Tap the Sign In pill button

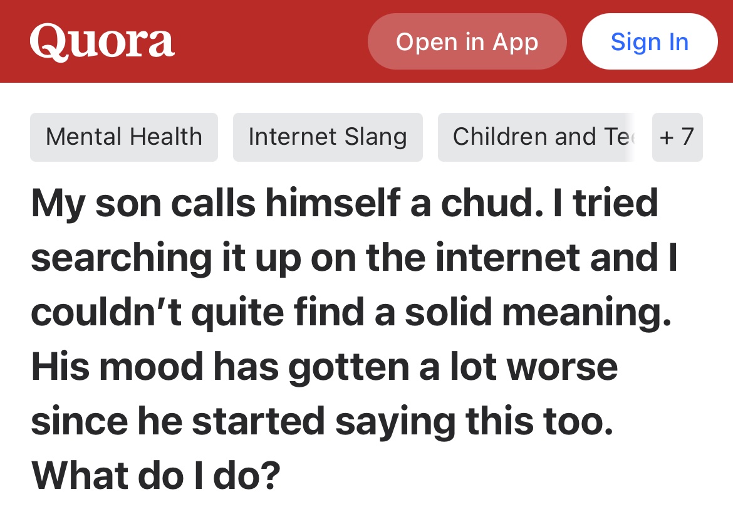point(649,41)
